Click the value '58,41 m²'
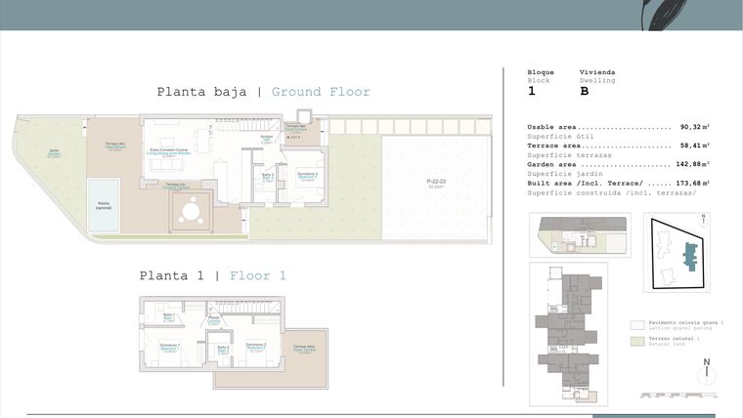The width and height of the screenshot is (743, 418). click(695, 146)
